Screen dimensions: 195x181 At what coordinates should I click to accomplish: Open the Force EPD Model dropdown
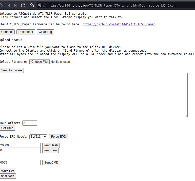tap(38, 137)
